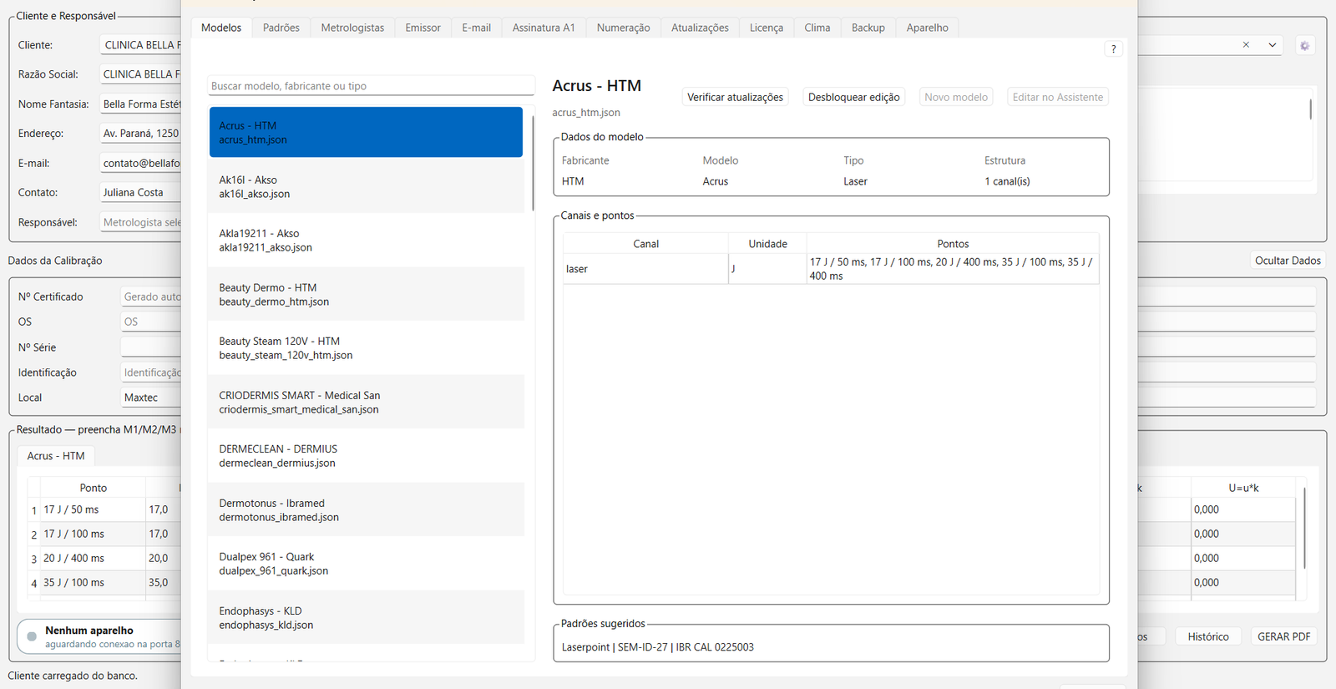
Task: Select the laser channel cell
Action: 645,269
